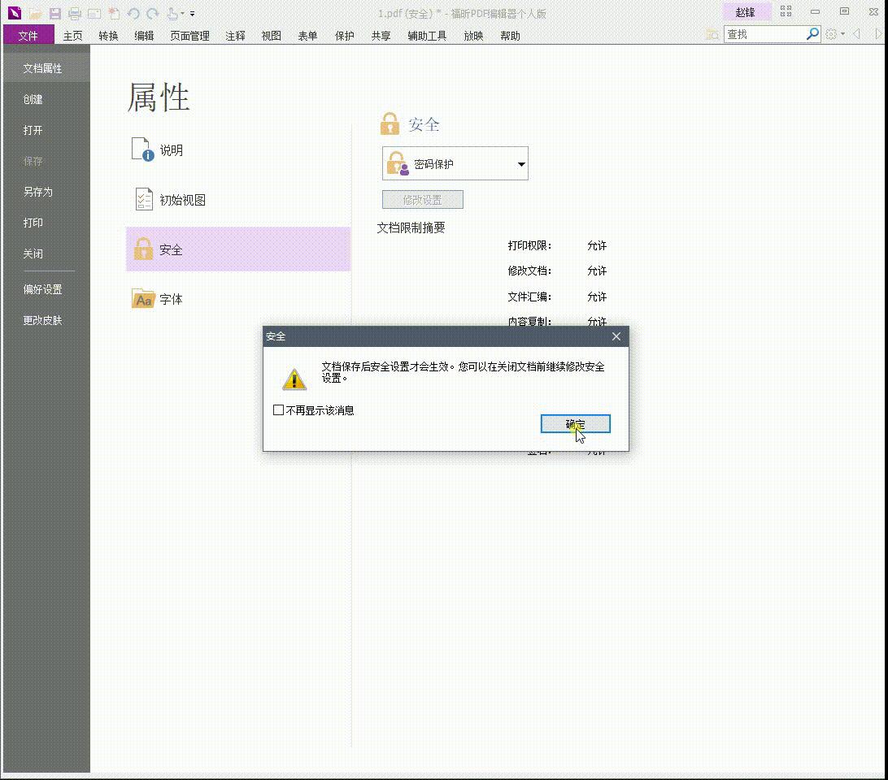Click the Redo arrow icon

click(152, 14)
